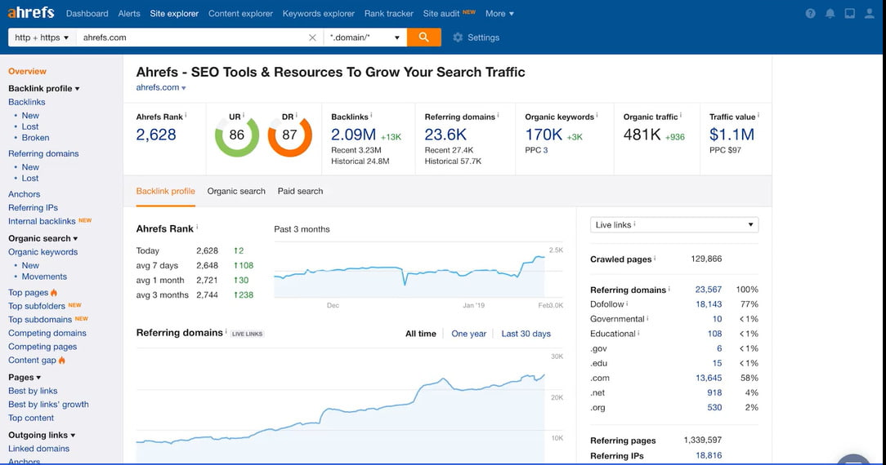886x465 pixels.
Task: Open Top content in the sidebar
Action: tap(31, 418)
